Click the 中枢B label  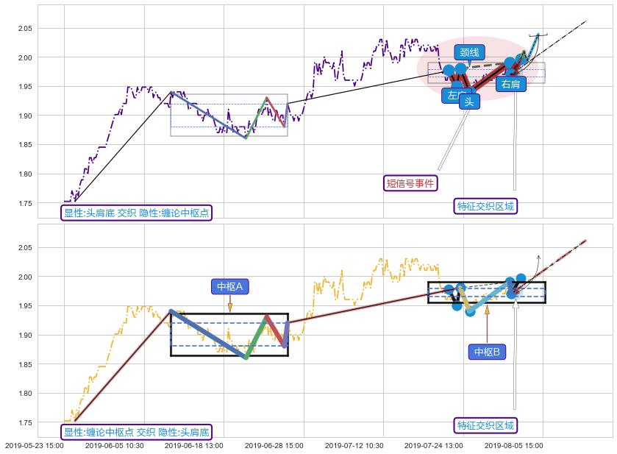[x=487, y=352]
